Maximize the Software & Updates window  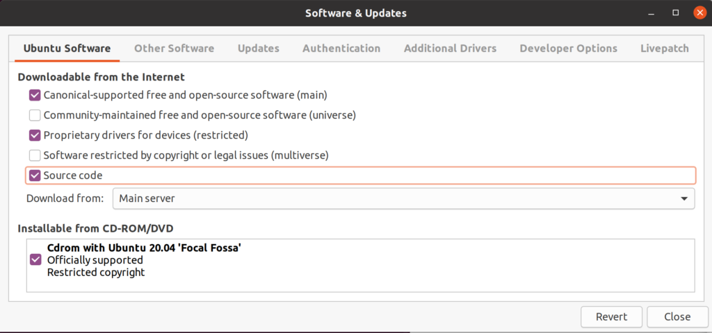point(674,13)
